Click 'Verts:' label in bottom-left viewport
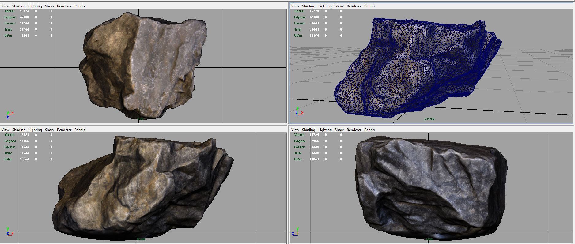The height and width of the screenshot is (244, 575). [9, 135]
